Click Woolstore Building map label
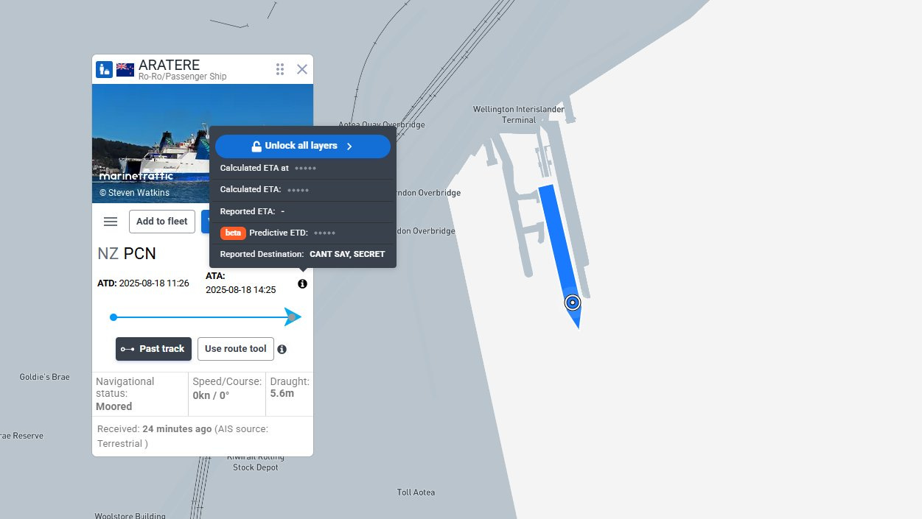Screen dimensions: 922x519 pos(130,515)
